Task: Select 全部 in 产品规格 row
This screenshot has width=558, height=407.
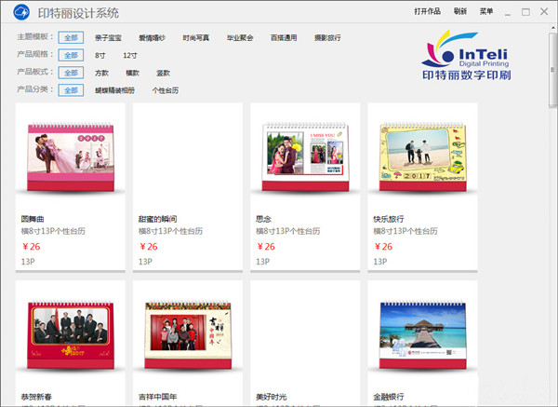Action: pos(71,55)
